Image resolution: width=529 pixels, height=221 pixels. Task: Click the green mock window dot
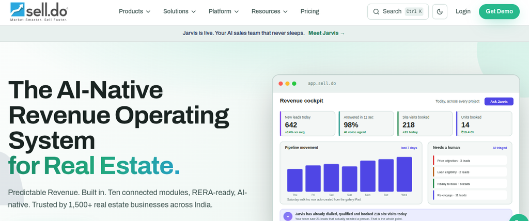tap(294, 84)
